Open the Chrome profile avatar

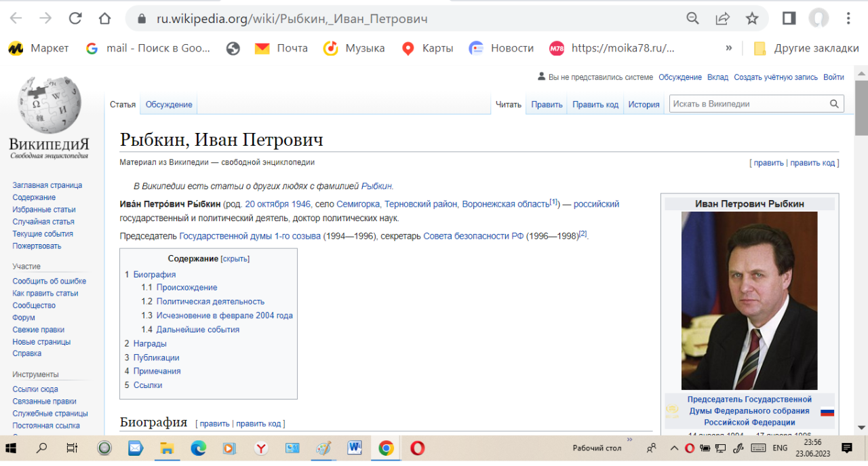coord(818,18)
